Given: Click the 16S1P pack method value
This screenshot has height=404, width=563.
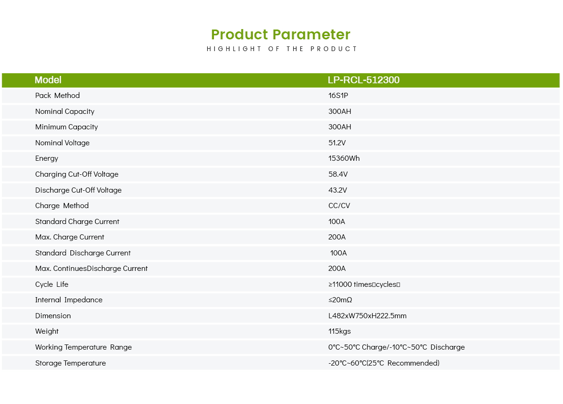Looking at the screenshot, I should coord(338,96).
